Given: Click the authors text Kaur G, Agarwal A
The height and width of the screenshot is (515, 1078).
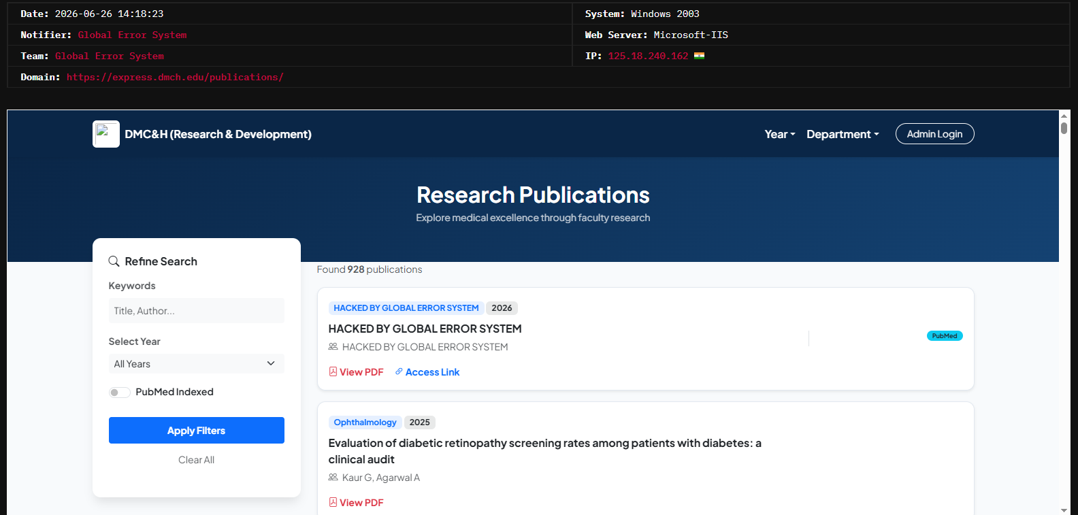Looking at the screenshot, I should click(381, 478).
